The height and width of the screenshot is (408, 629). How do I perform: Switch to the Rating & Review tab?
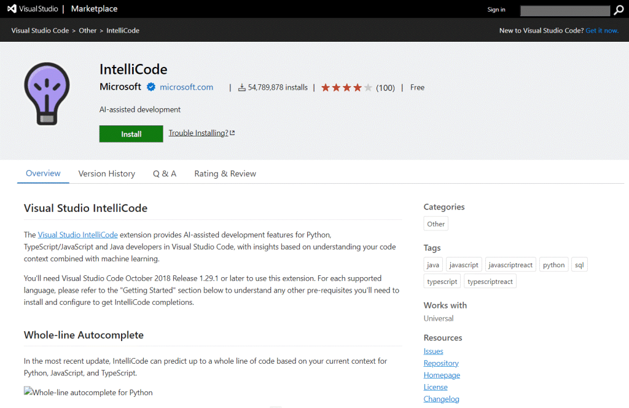point(225,174)
